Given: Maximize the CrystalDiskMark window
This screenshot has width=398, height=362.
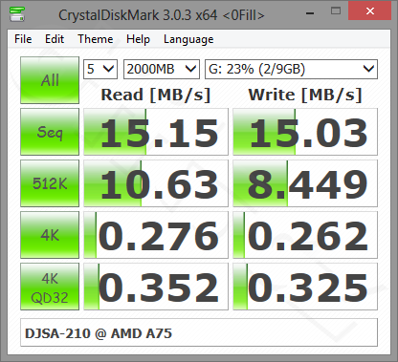Looking at the screenshot, I should click(x=336, y=11).
